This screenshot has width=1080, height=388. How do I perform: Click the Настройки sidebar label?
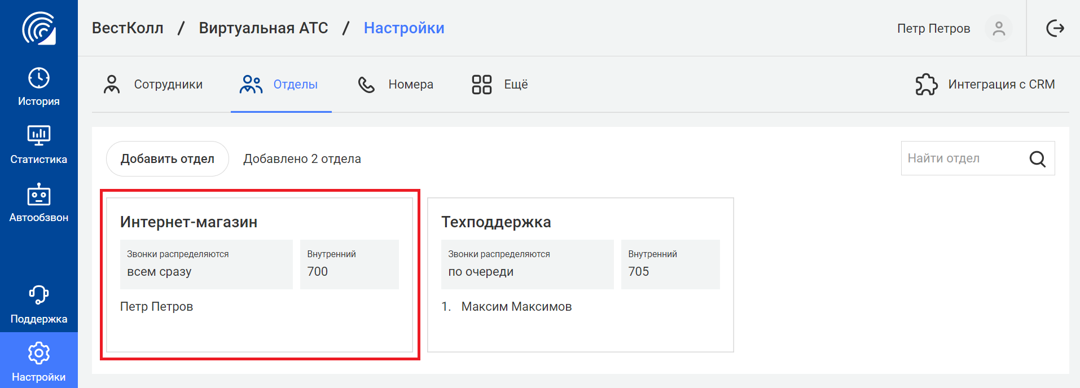[x=39, y=377]
